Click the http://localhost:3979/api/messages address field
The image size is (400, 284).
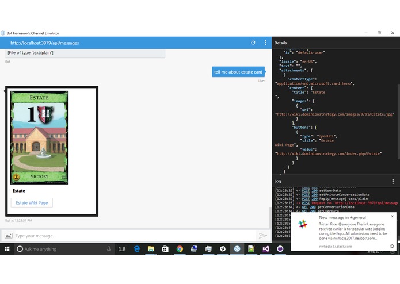tap(45, 43)
